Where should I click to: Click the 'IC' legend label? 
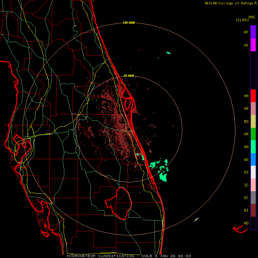[x=246, y=185]
